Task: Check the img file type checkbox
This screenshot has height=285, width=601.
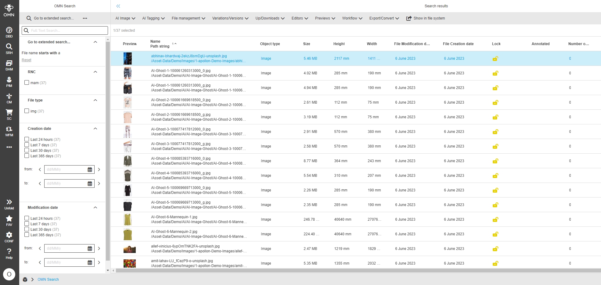Action: click(27, 111)
